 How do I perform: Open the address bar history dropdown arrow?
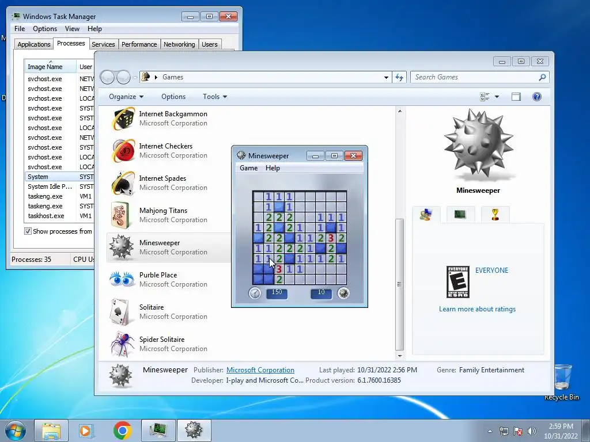coord(386,78)
